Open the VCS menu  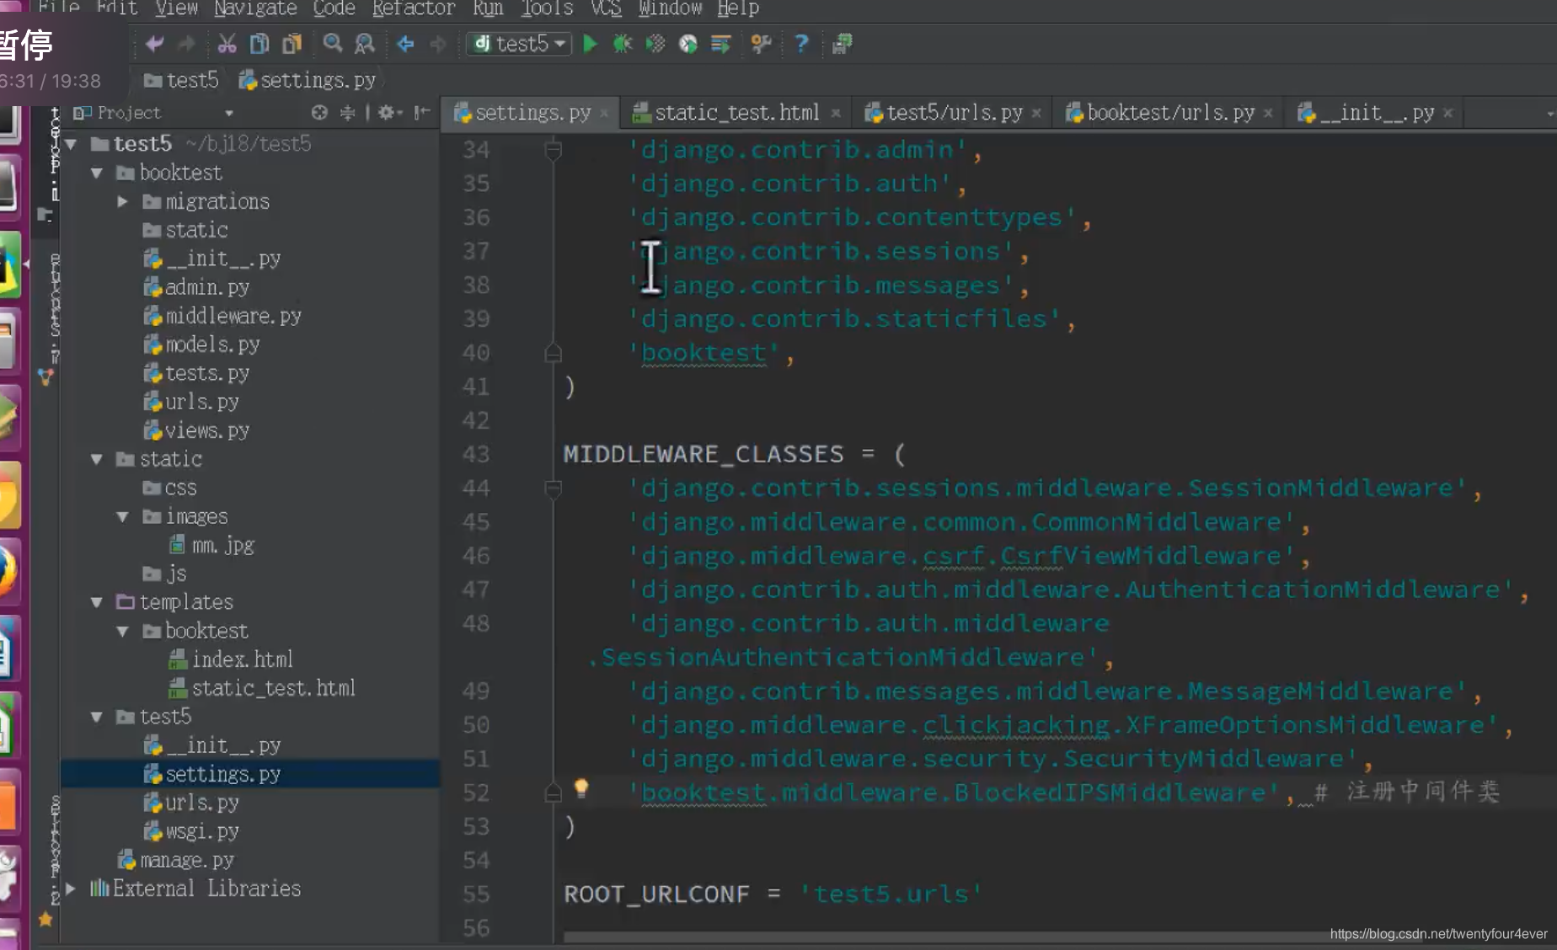[606, 8]
